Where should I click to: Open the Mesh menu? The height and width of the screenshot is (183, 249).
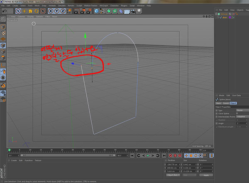[x=37, y=5]
